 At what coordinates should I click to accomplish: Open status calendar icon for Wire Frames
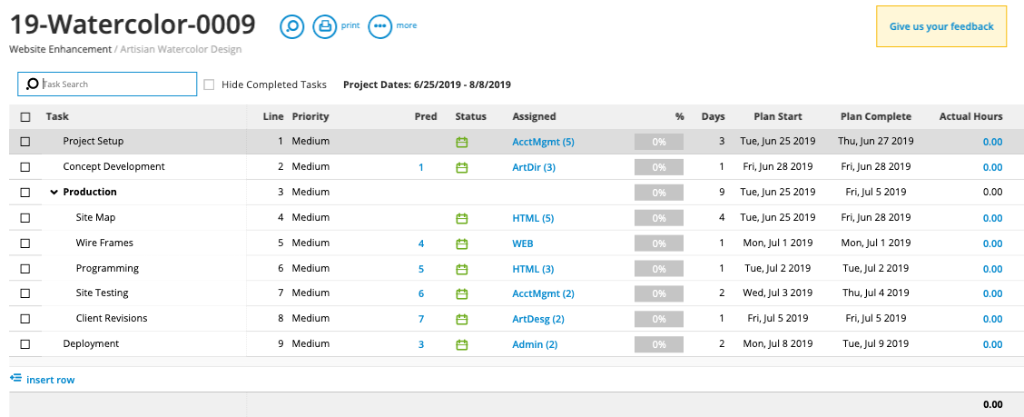click(x=462, y=243)
